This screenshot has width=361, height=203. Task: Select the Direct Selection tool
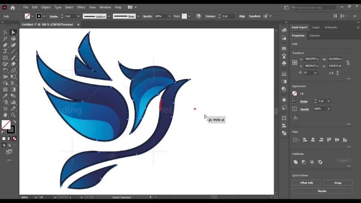[x=13, y=32]
